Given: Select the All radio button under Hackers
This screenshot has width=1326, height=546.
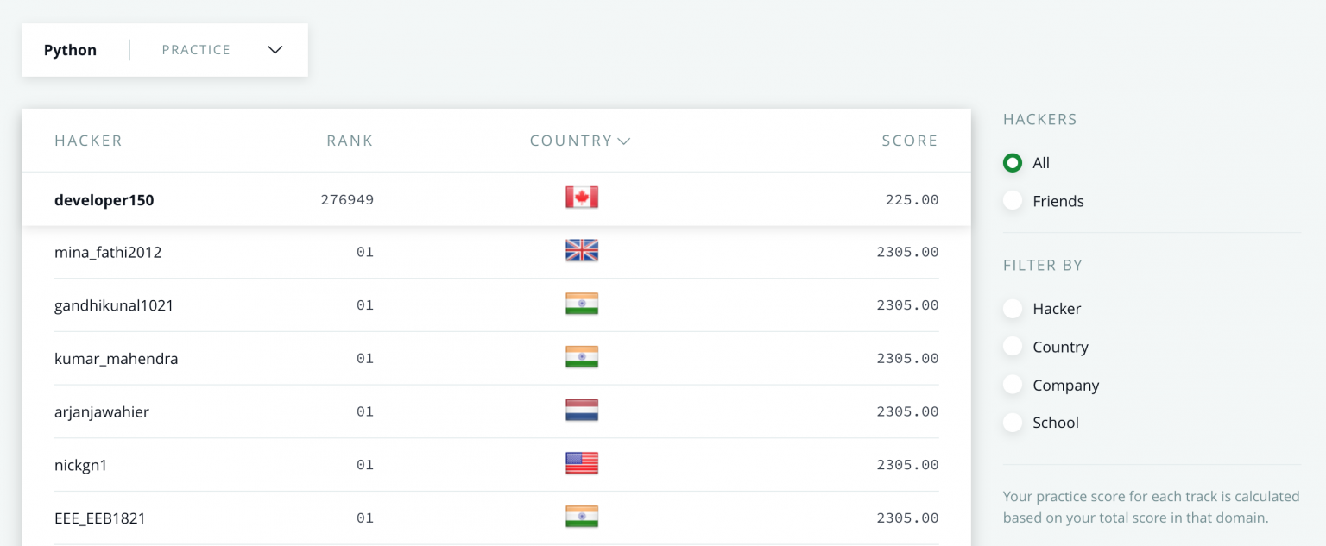Looking at the screenshot, I should click(x=1012, y=162).
